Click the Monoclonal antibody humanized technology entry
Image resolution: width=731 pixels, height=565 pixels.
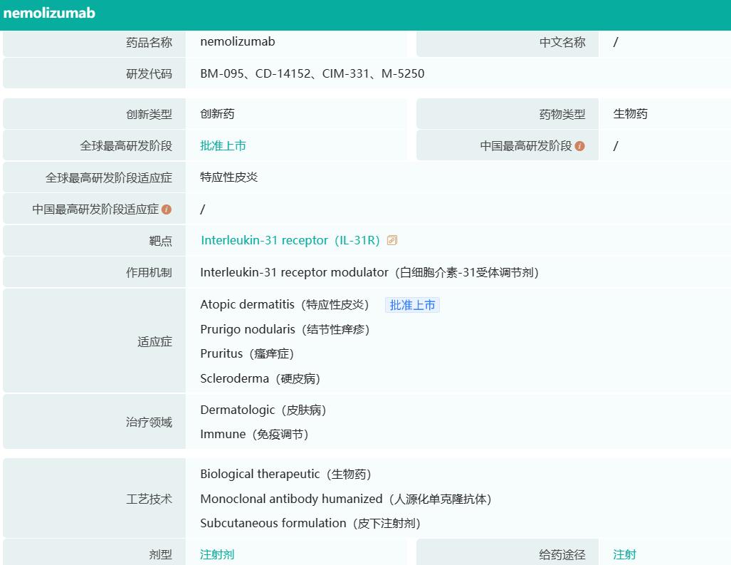pyautogui.click(x=345, y=499)
